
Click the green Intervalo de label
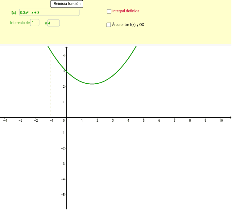20,23
